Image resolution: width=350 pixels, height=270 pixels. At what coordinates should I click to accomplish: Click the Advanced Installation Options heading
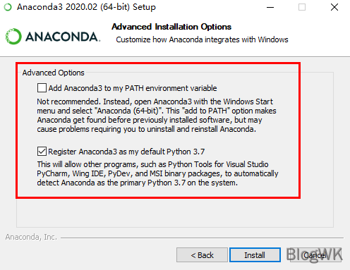click(171, 27)
